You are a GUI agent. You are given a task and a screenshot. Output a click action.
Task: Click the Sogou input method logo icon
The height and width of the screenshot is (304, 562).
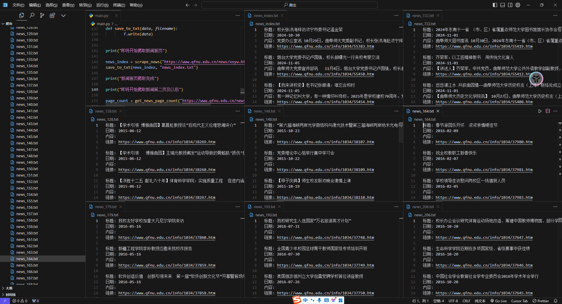point(297,300)
